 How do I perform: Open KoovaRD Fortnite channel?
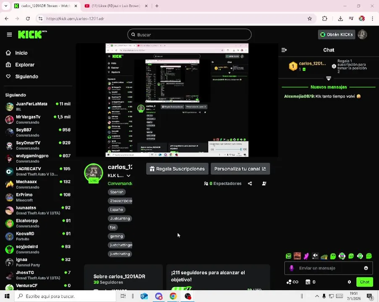38,236
